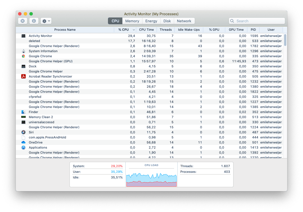
Task: Click the OneDrive cloud icon
Action: pos(23,142)
